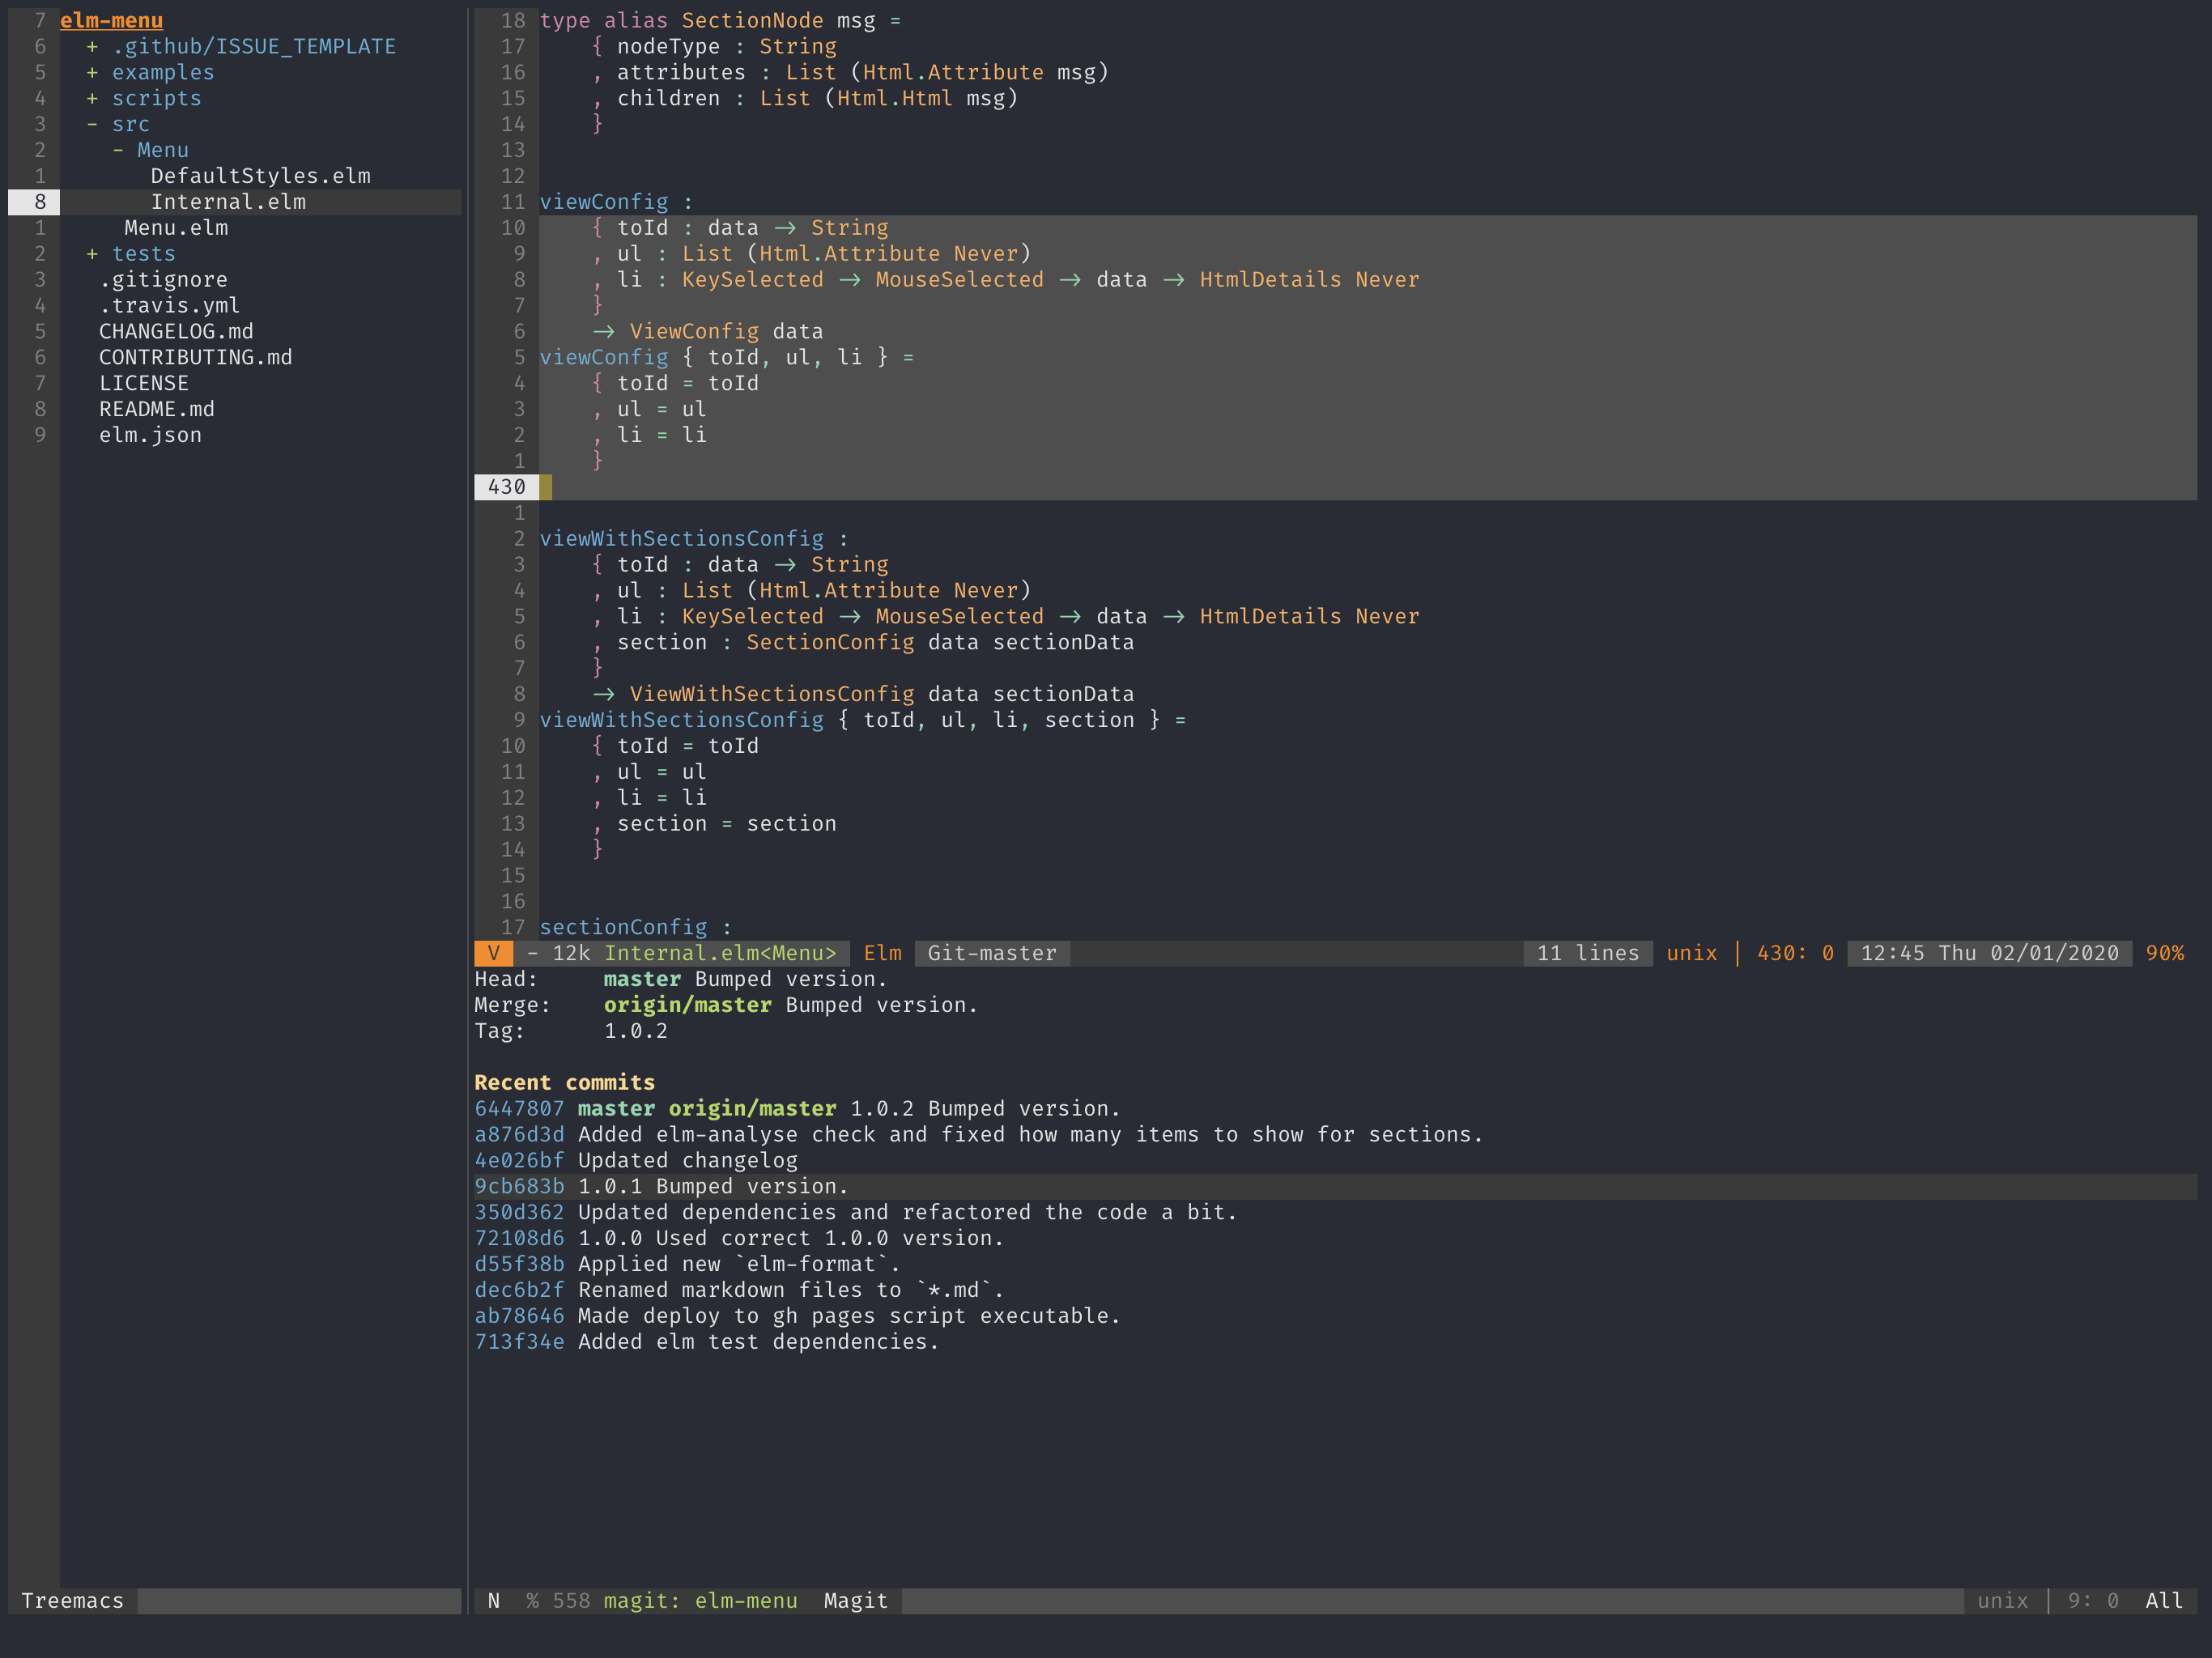Click Internal.elm<Menu> buffer name in modeline
The image size is (2212, 1658).
720,954
